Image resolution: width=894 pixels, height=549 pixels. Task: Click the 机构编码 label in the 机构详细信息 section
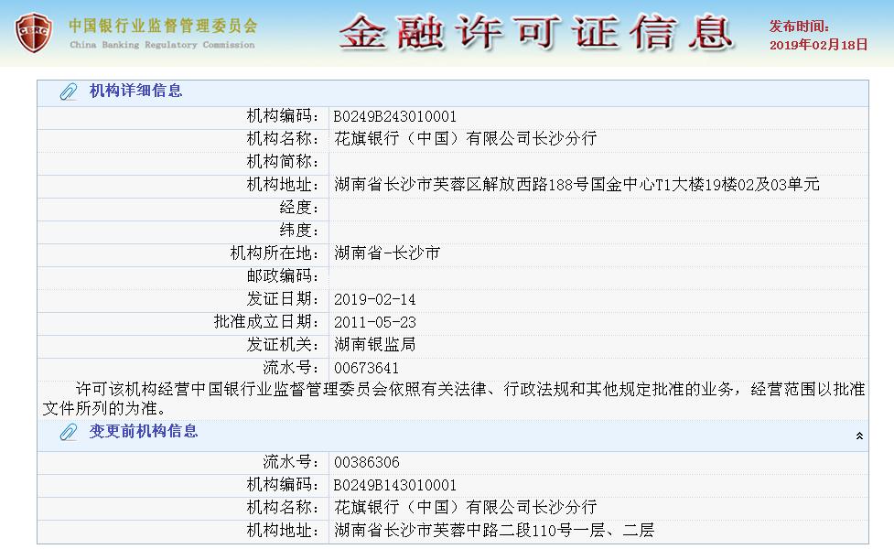click(x=283, y=116)
